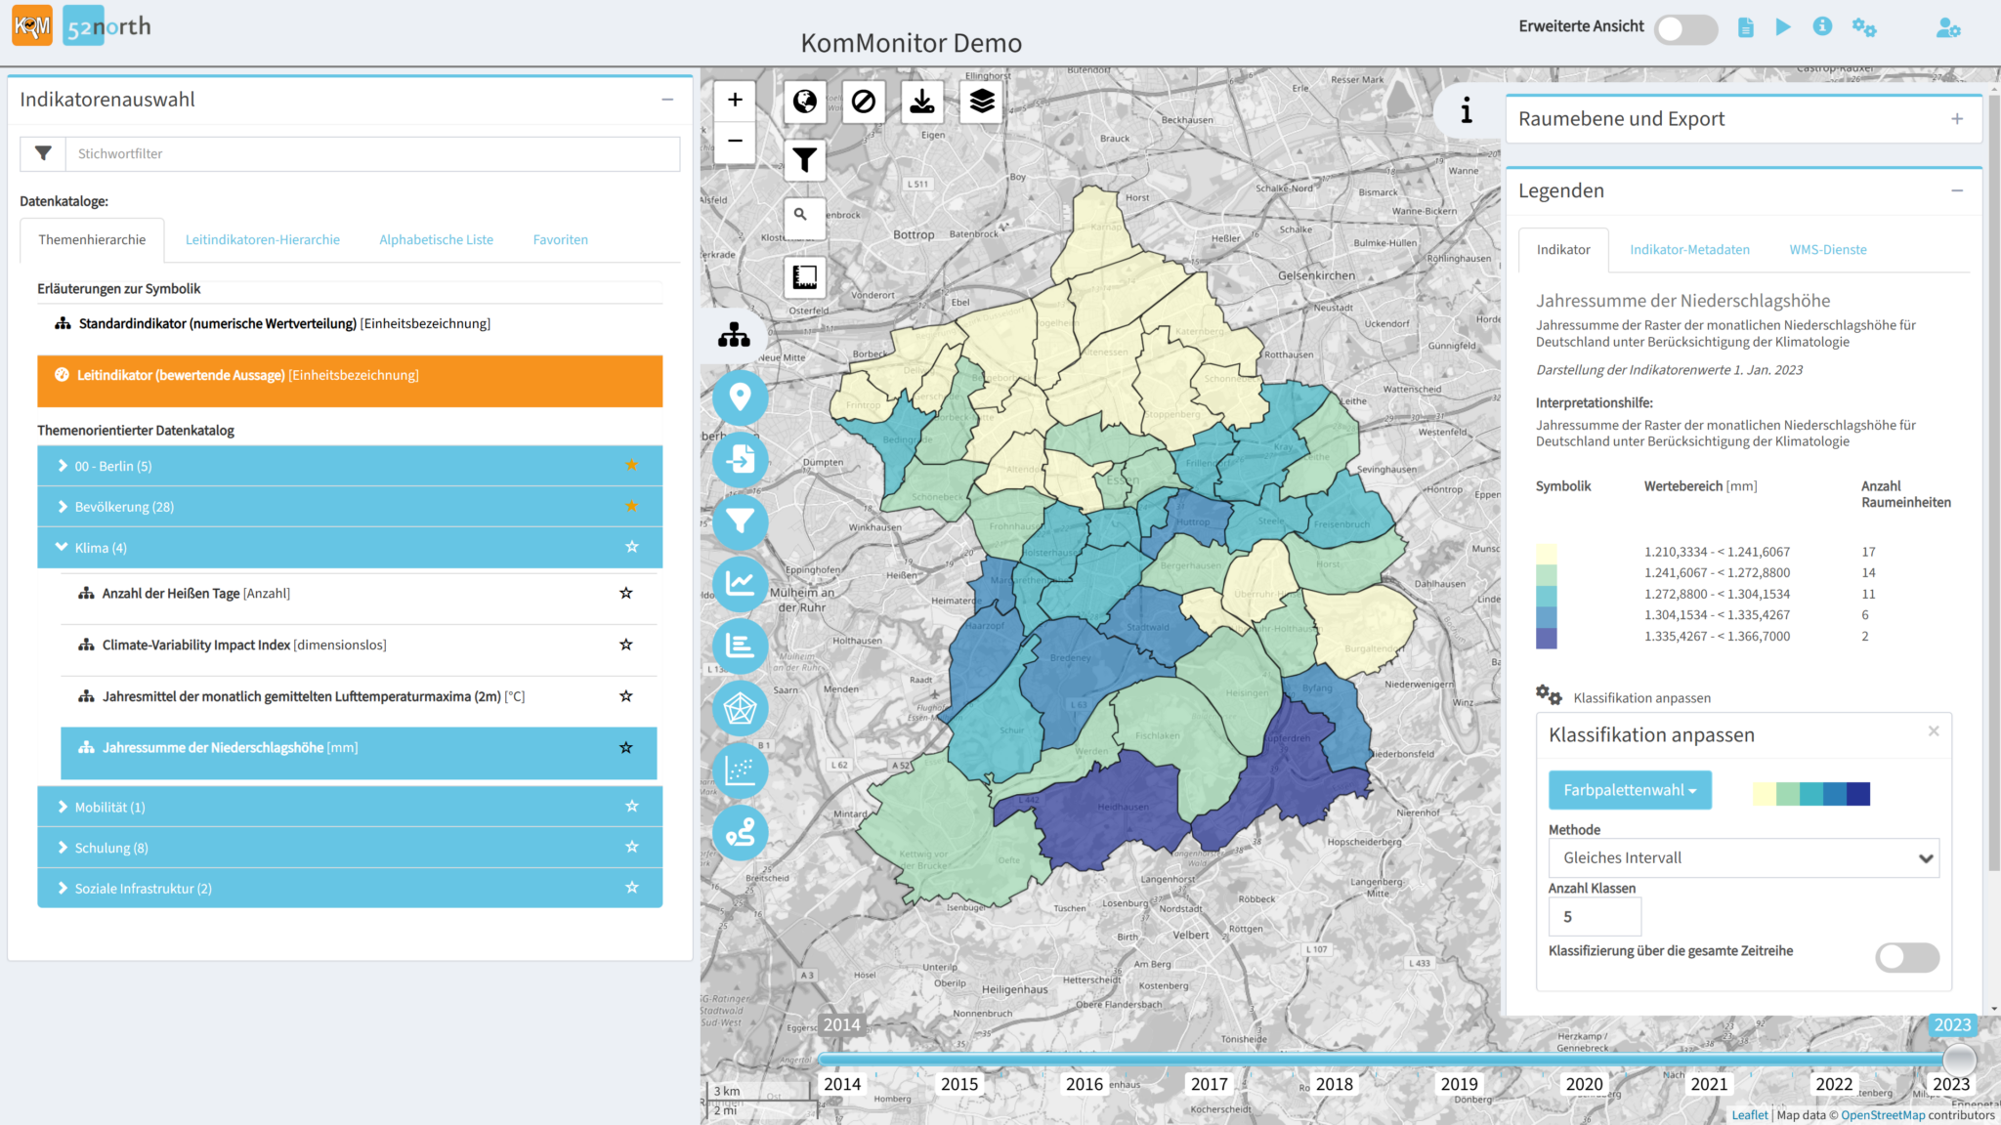This screenshot has width=2001, height=1125.
Task: Click the play triangle icon in header
Action: (x=1783, y=26)
